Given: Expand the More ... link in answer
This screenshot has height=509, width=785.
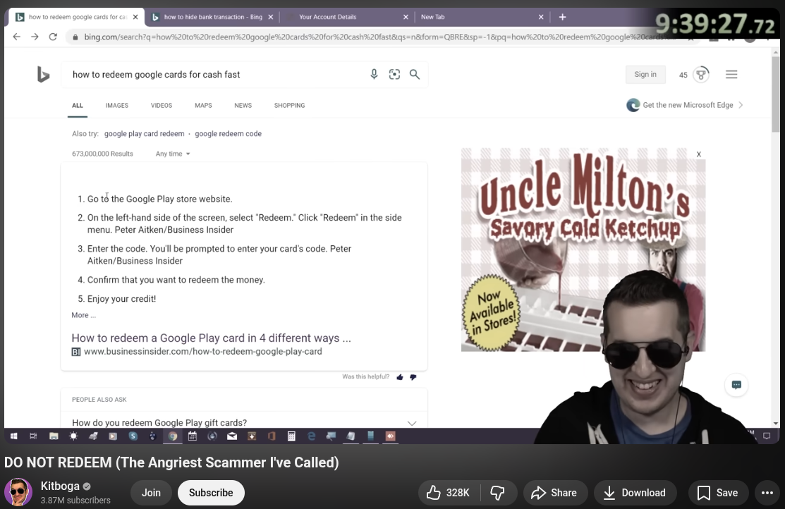Looking at the screenshot, I should pyautogui.click(x=84, y=315).
